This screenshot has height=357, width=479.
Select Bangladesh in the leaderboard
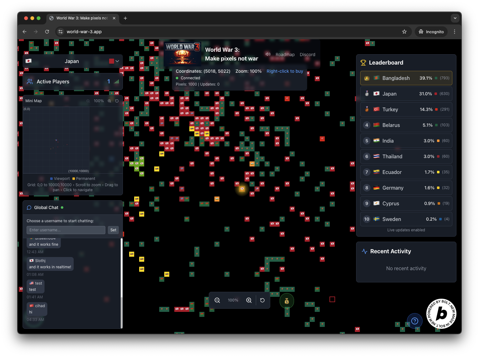click(x=406, y=78)
